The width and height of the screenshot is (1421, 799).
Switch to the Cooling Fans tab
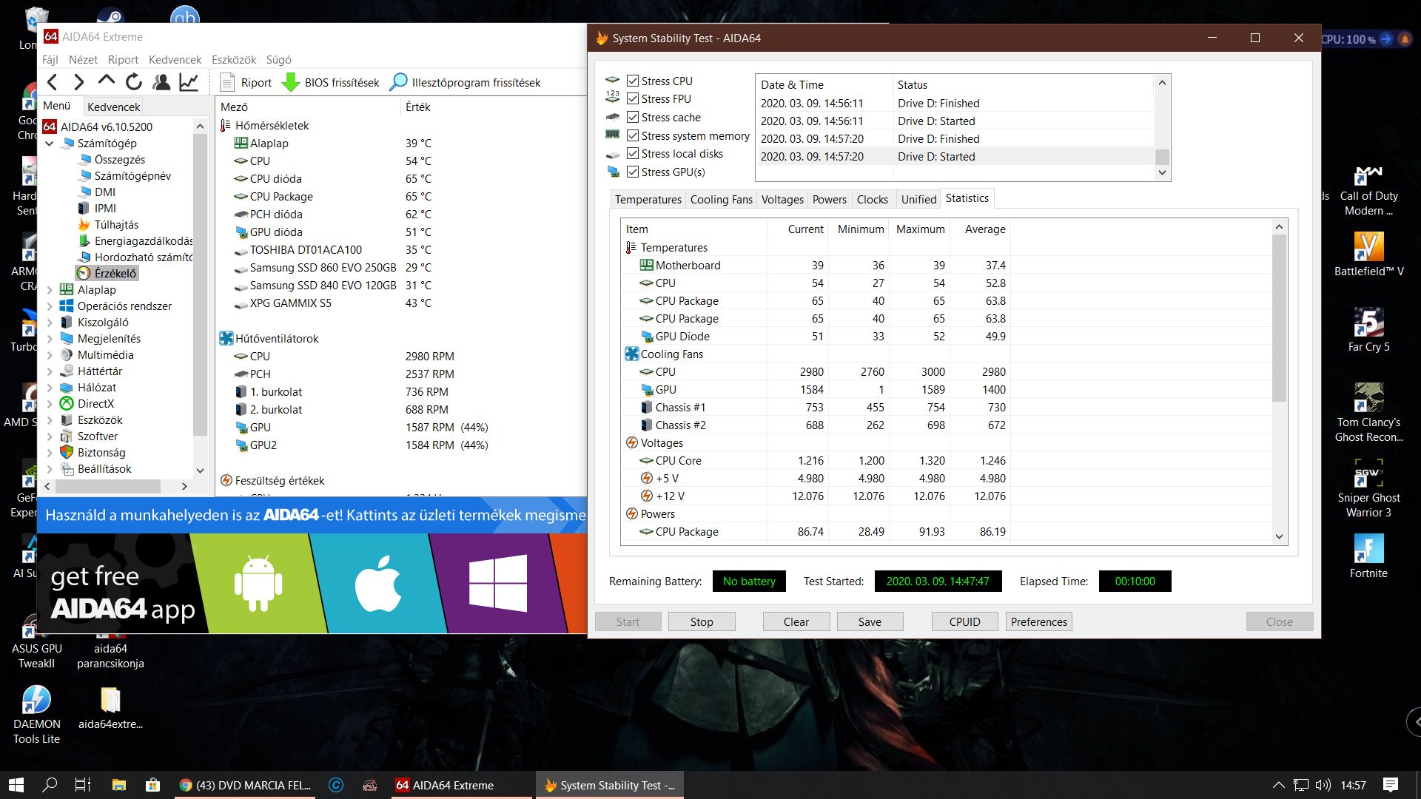pyautogui.click(x=721, y=199)
